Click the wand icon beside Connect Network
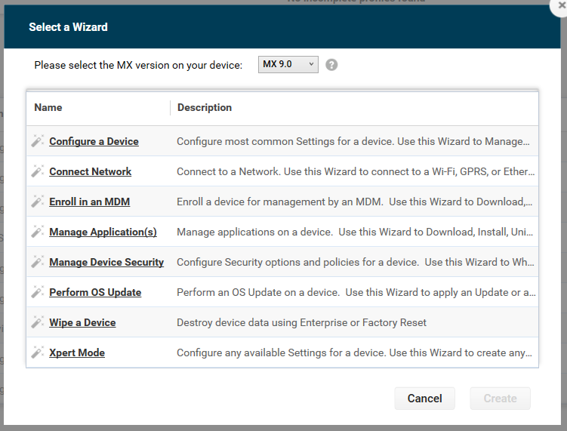The width and height of the screenshot is (567, 431). pyautogui.click(x=37, y=171)
